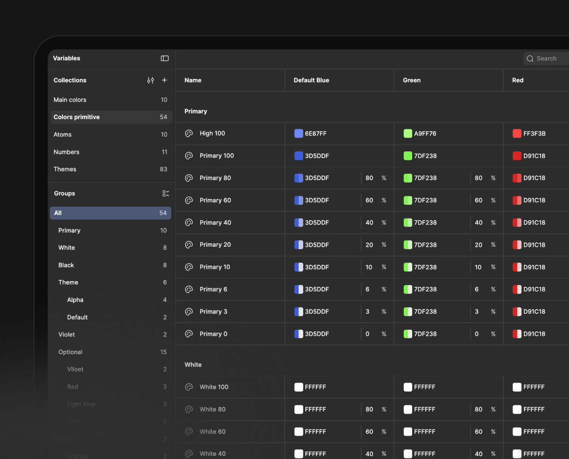569x459 pixels.
Task: Click the palette icon for Primary 6
Action: coord(189,289)
